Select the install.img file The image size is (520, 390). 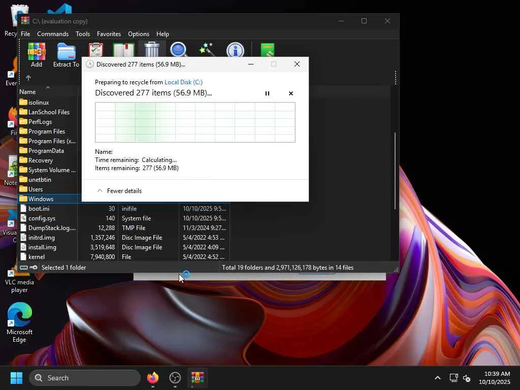[42, 247]
